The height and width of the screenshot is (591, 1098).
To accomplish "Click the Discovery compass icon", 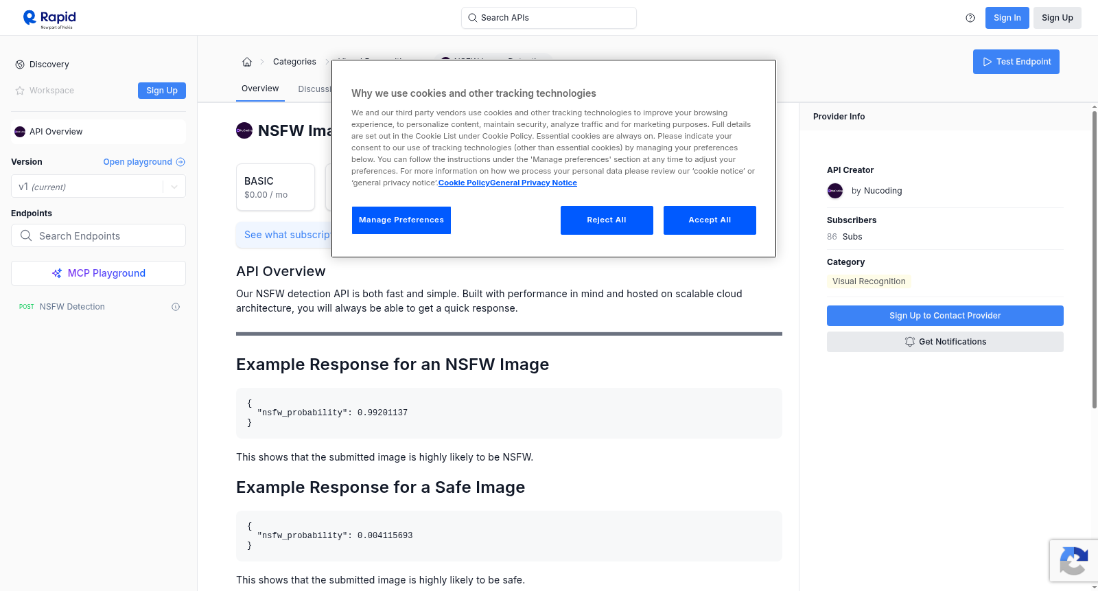I will click(20, 65).
